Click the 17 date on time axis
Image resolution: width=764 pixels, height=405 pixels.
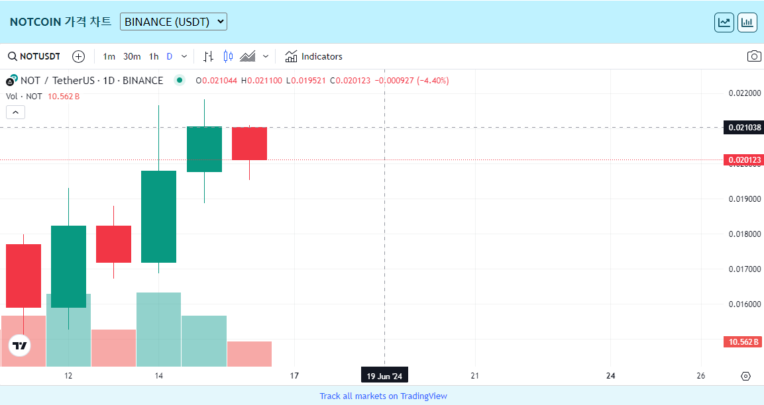tap(294, 376)
